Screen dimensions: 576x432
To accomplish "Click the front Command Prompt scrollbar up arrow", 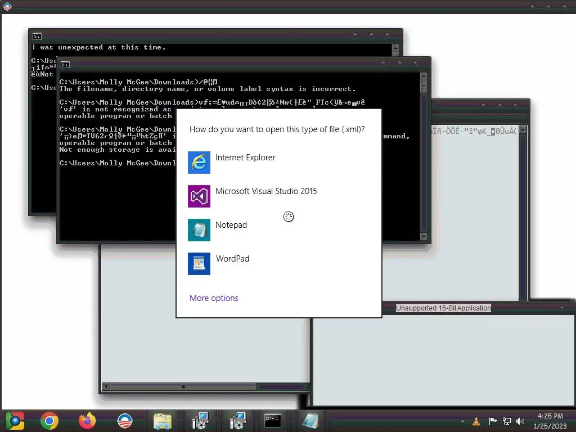I will pyautogui.click(x=424, y=76).
